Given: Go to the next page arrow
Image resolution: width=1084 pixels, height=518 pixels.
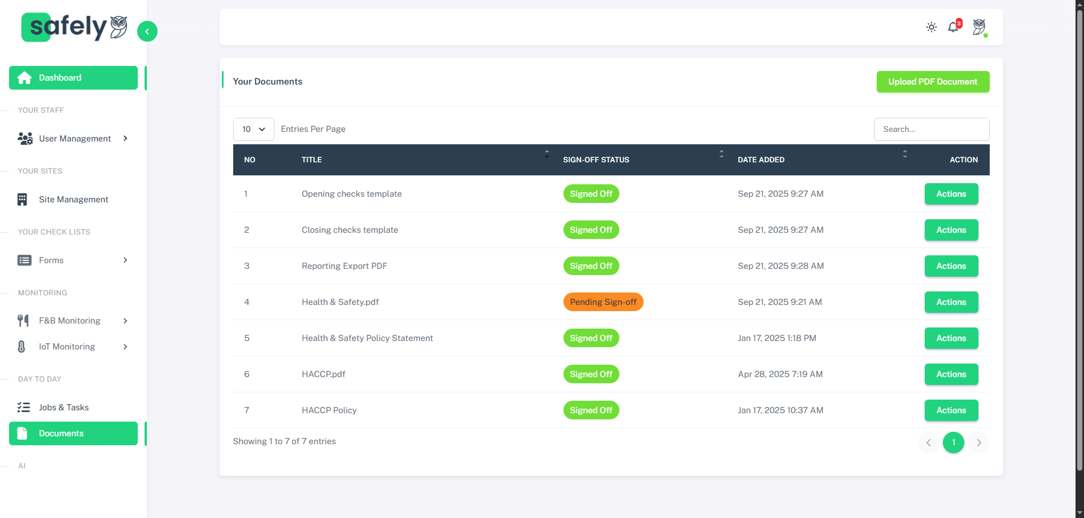Looking at the screenshot, I should tap(979, 442).
